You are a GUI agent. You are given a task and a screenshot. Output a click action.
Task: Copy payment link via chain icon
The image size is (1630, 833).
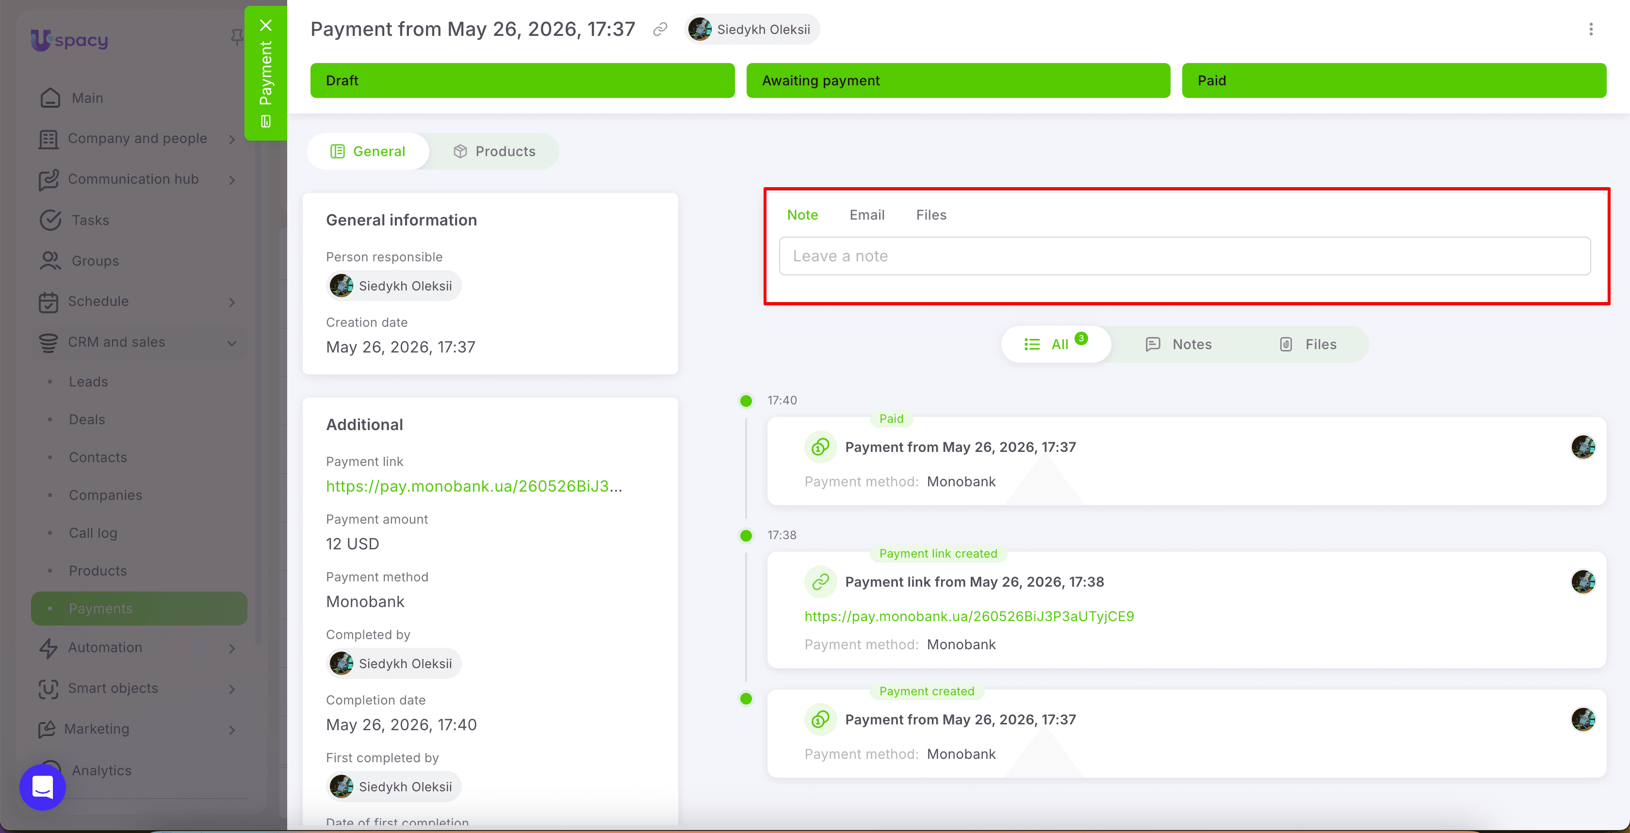(x=660, y=30)
